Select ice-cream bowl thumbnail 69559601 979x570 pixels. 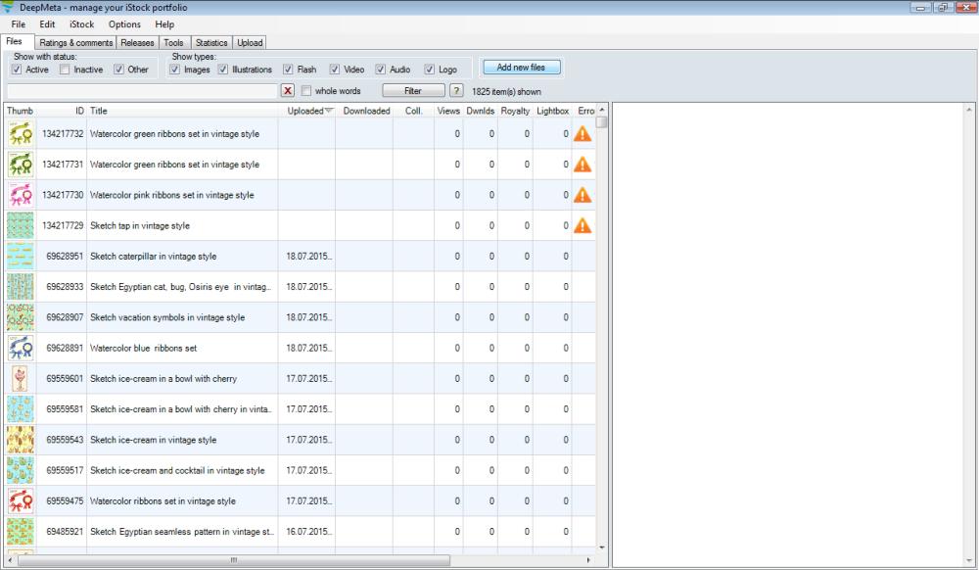(x=21, y=378)
